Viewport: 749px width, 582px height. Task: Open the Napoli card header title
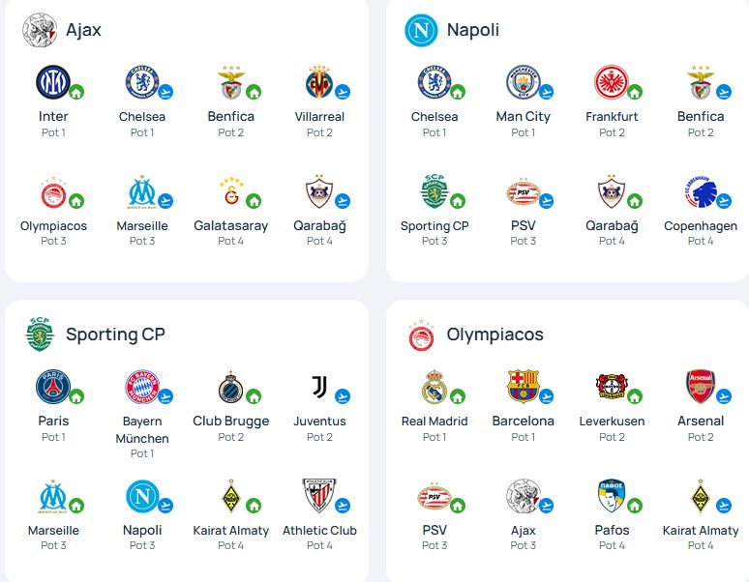click(473, 30)
